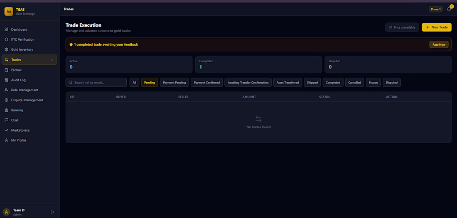Select the Cancelled filter
Screen dimensions: 457x218
click(355, 83)
